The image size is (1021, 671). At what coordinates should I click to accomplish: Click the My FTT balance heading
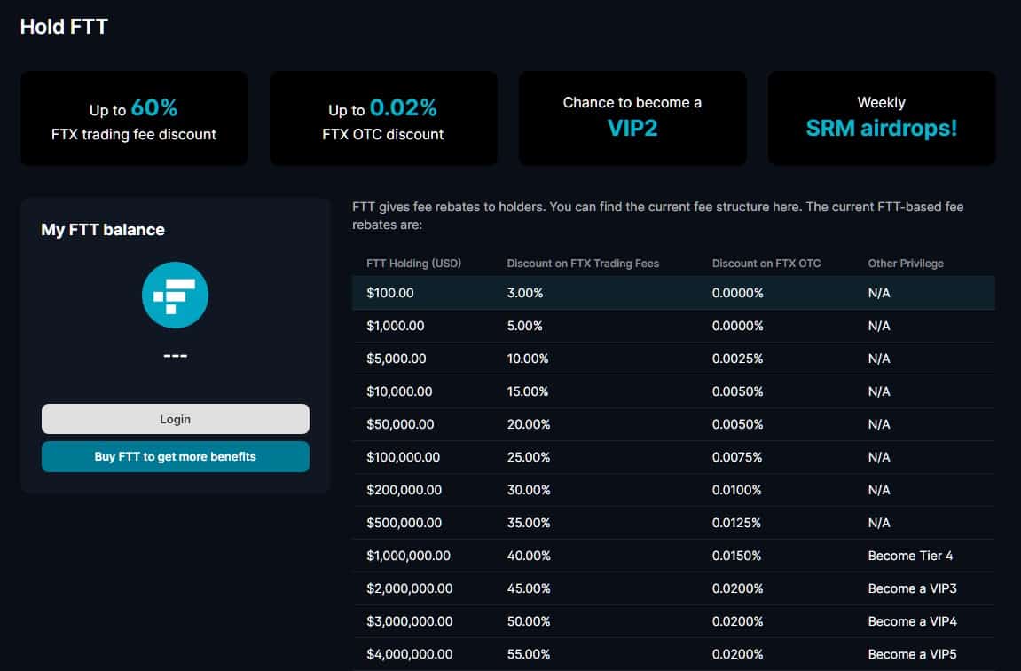pos(103,229)
